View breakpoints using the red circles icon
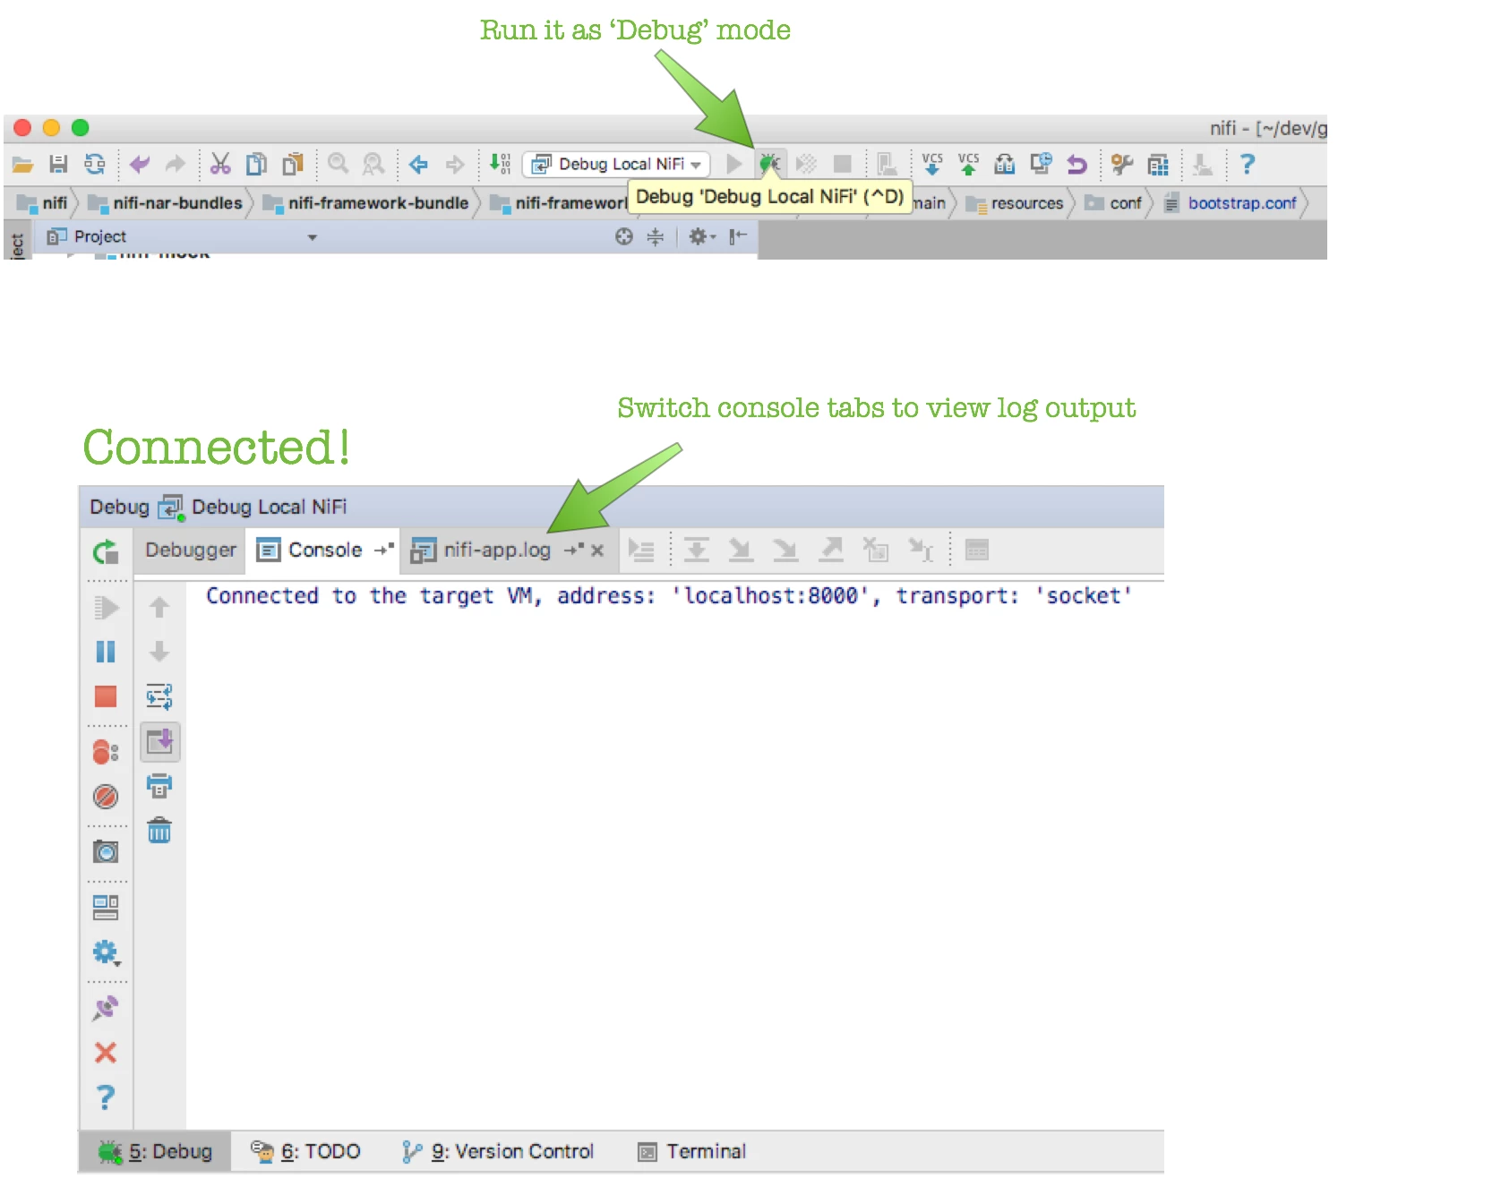The height and width of the screenshot is (1178, 1501). pyautogui.click(x=106, y=752)
